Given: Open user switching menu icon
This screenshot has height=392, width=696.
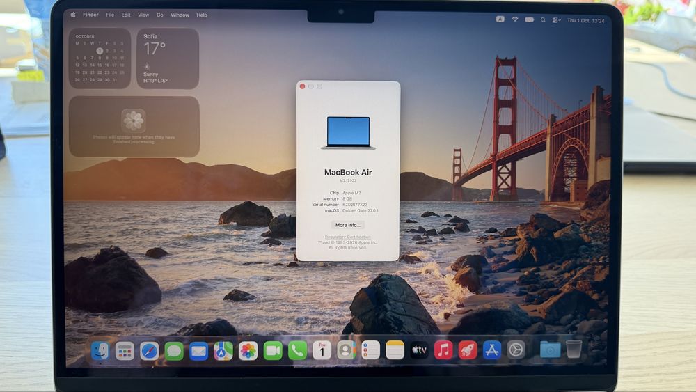Looking at the screenshot, I should (x=556, y=20).
